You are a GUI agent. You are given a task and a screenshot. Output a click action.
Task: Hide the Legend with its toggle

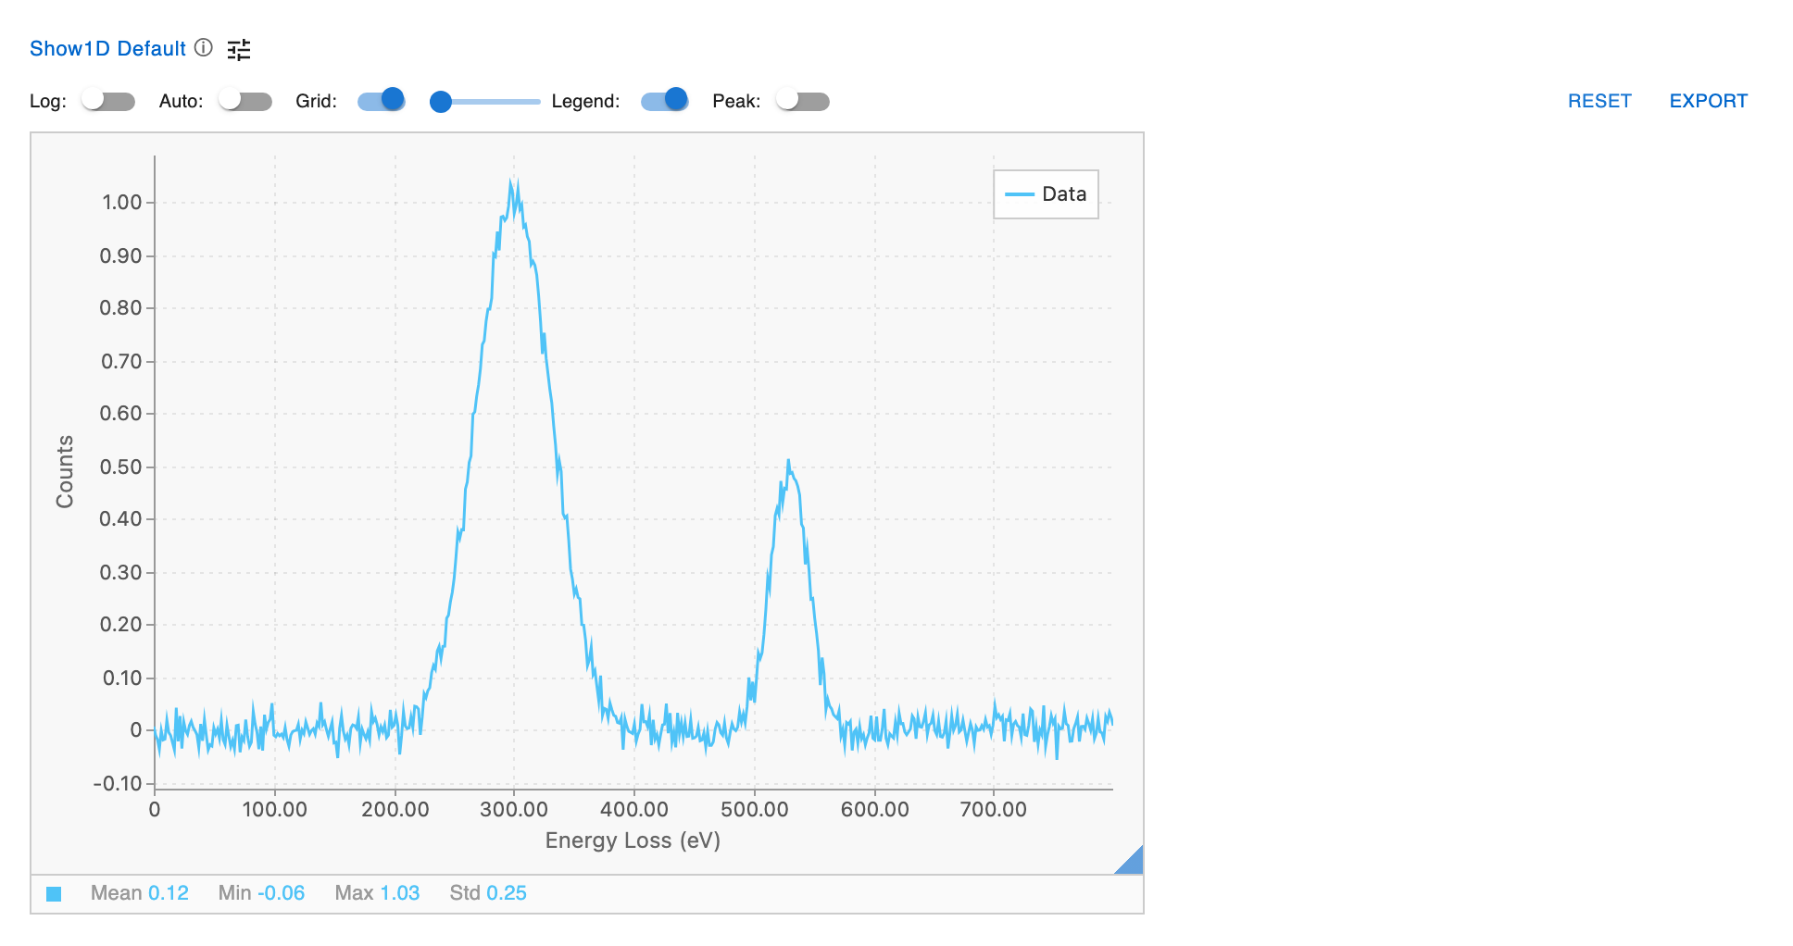click(x=665, y=101)
